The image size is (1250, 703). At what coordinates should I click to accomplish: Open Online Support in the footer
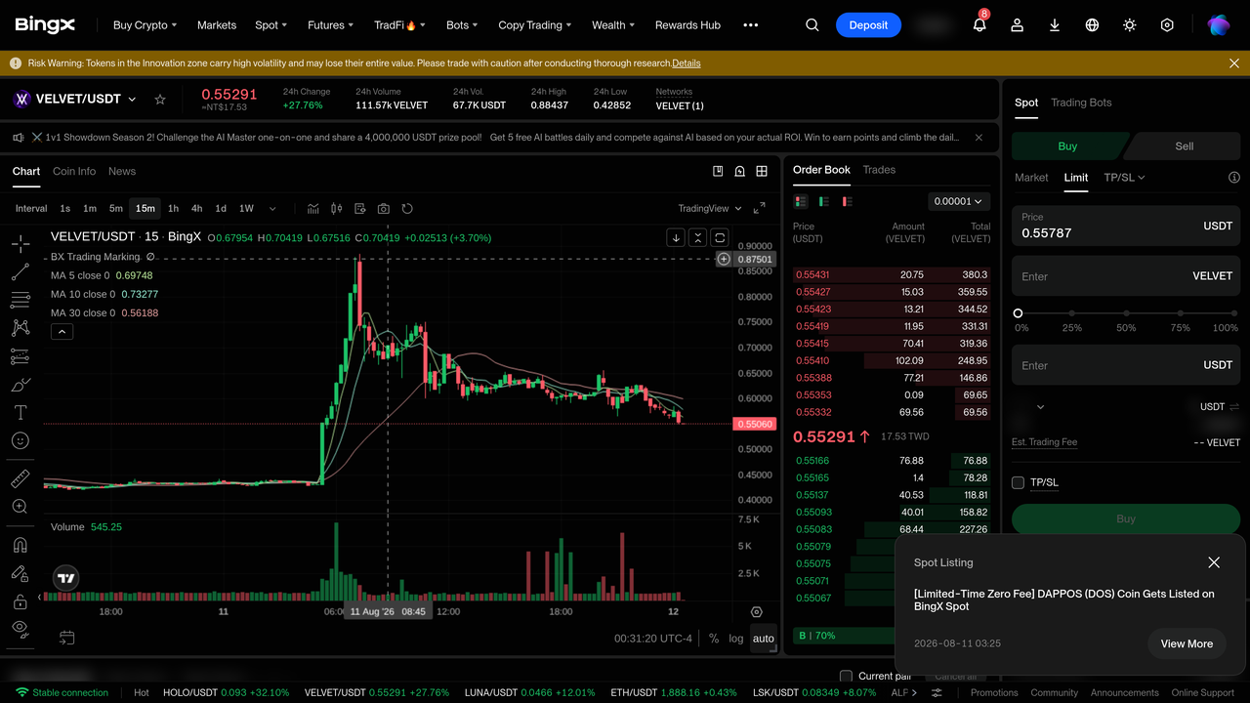1203,693
